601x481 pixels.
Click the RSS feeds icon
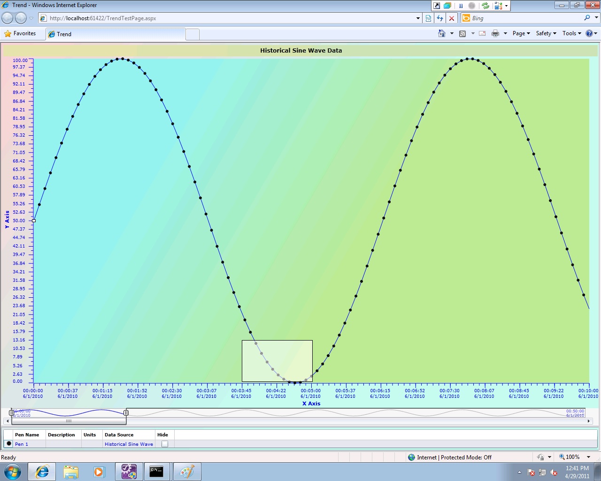[x=462, y=33]
